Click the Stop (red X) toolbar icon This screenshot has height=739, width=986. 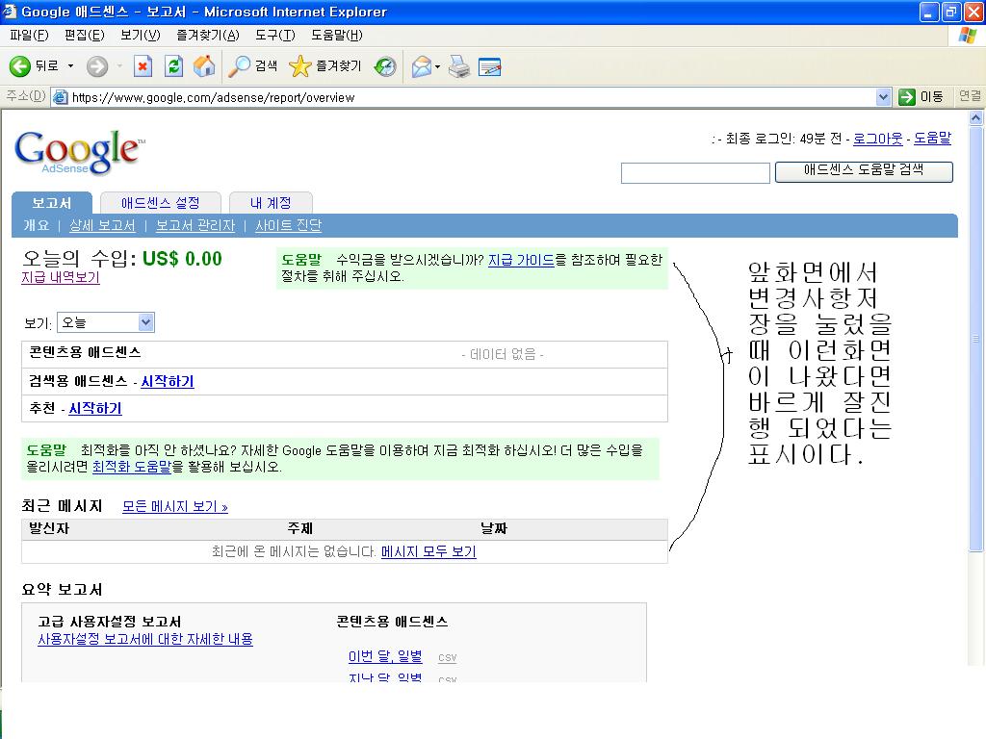point(143,66)
